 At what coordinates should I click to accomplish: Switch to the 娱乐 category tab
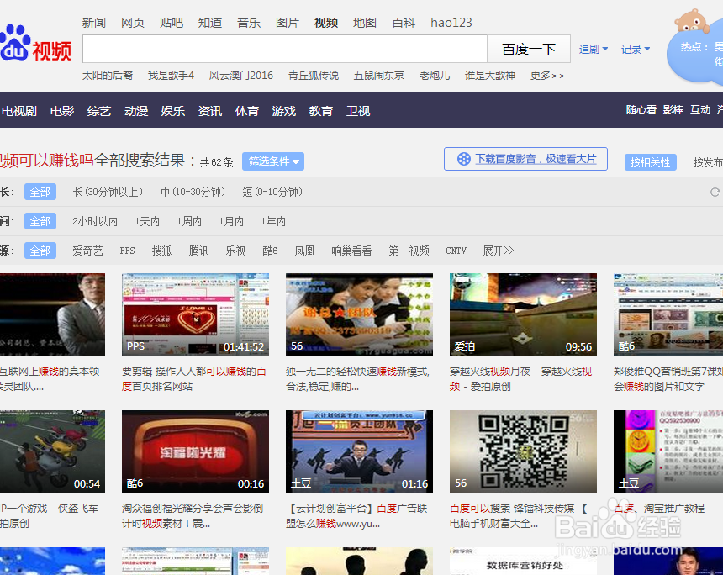(x=173, y=111)
